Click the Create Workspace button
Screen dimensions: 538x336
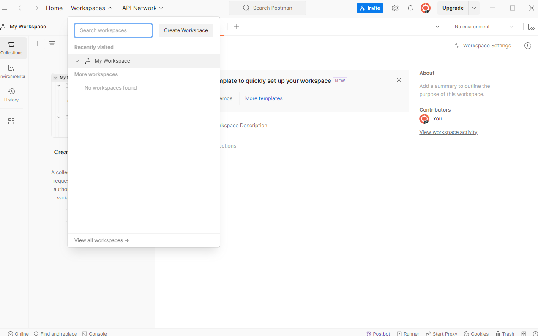pyautogui.click(x=186, y=30)
